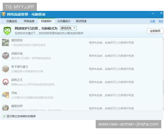Screen dimensions: 164x131
Task: Select the 战地之王 game icon
Action: point(5,82)
